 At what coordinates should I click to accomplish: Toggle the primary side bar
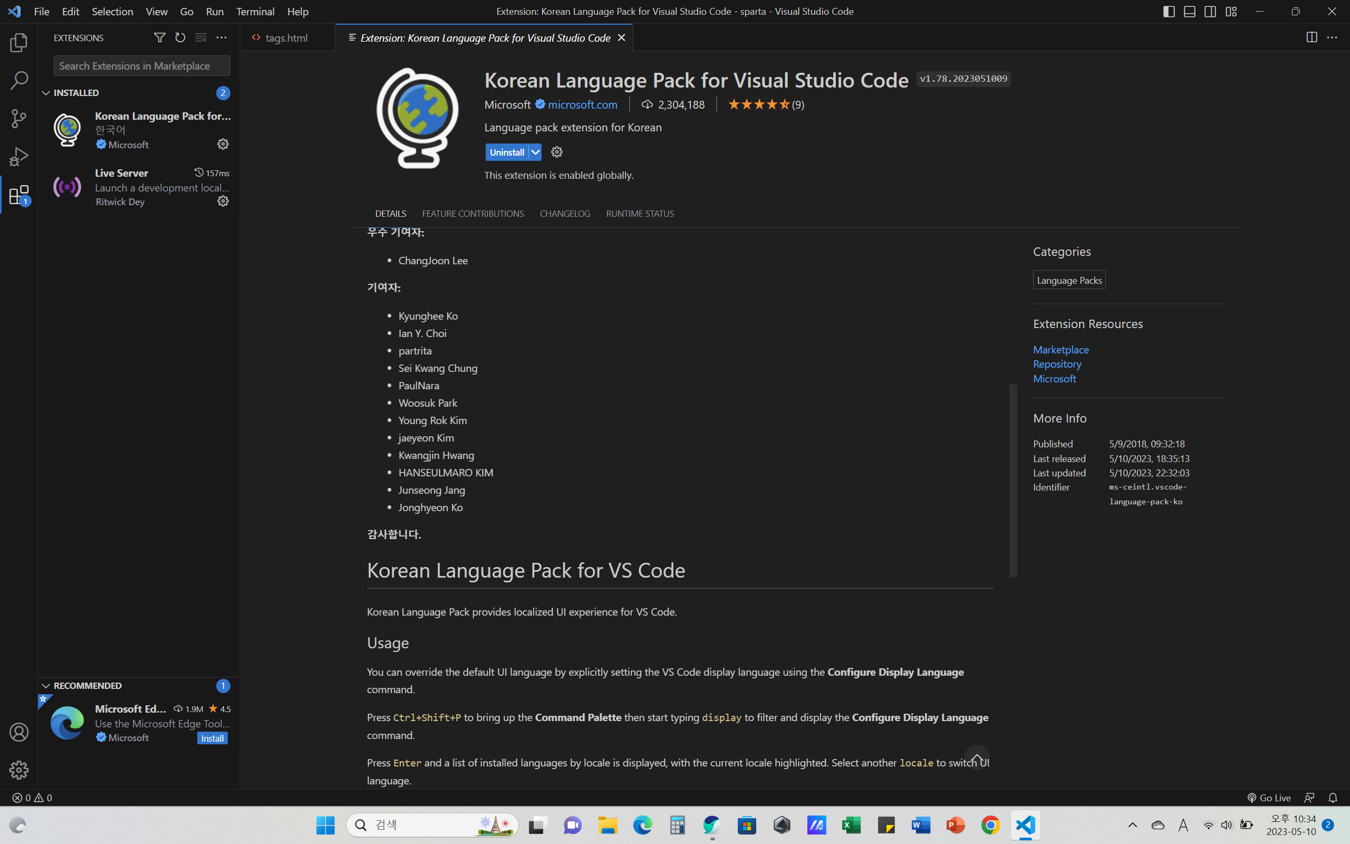coord(1169,11)
